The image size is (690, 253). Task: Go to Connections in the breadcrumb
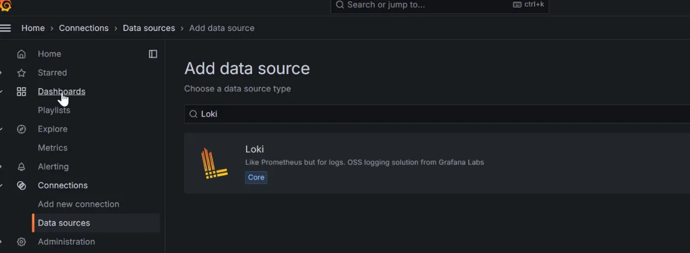pyautogui.click(x=84, y=28)
